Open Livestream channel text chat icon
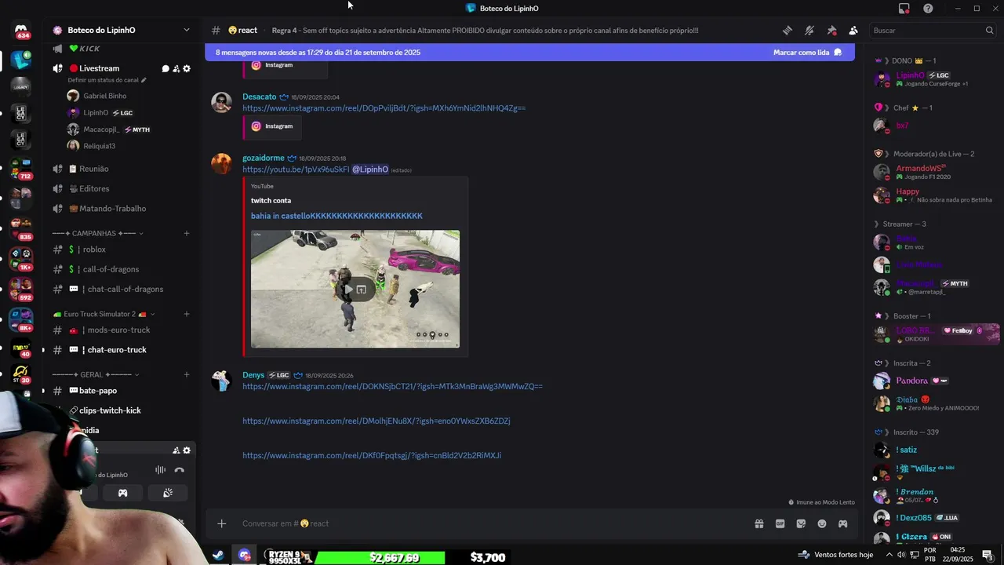1004x565 pixels. tap(166, 69)
